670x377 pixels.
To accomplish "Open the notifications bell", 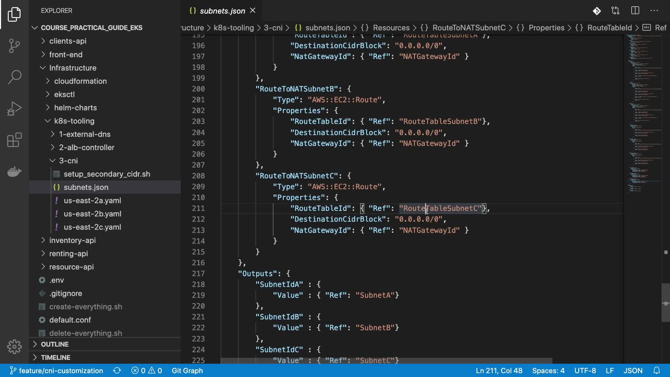I will [x=657, y=371].
